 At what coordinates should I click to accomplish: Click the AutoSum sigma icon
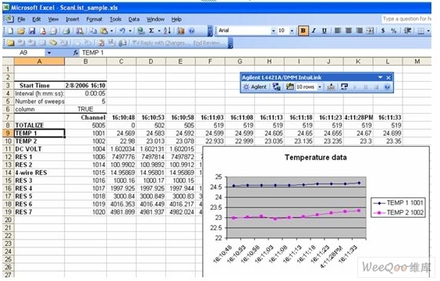[x=151, y=30]
